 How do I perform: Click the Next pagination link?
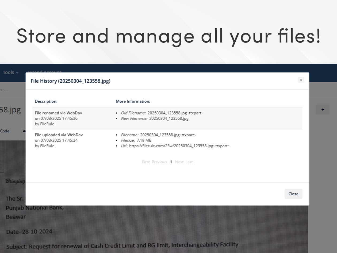pyautogui.click(x=179, y=162)
